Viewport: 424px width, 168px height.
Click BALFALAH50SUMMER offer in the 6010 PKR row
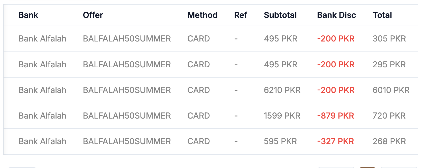coord(127,90)
